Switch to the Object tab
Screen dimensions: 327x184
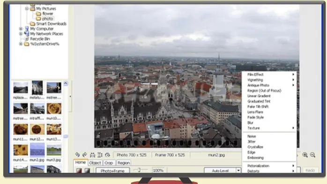click(x=95, y=163)
